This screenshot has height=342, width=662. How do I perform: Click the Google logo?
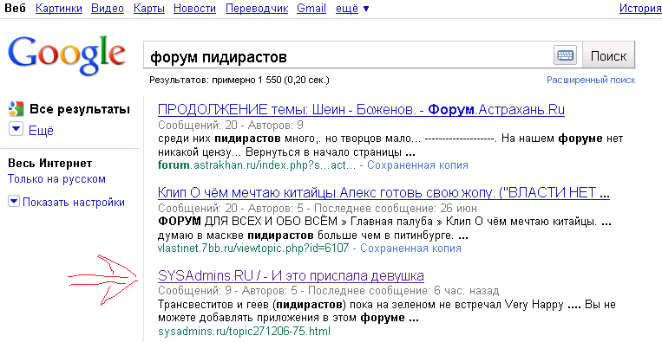click(66, 55)
